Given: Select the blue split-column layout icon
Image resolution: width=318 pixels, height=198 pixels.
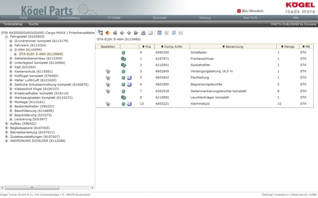Looking at the screenshot, I should coord(174,33).
